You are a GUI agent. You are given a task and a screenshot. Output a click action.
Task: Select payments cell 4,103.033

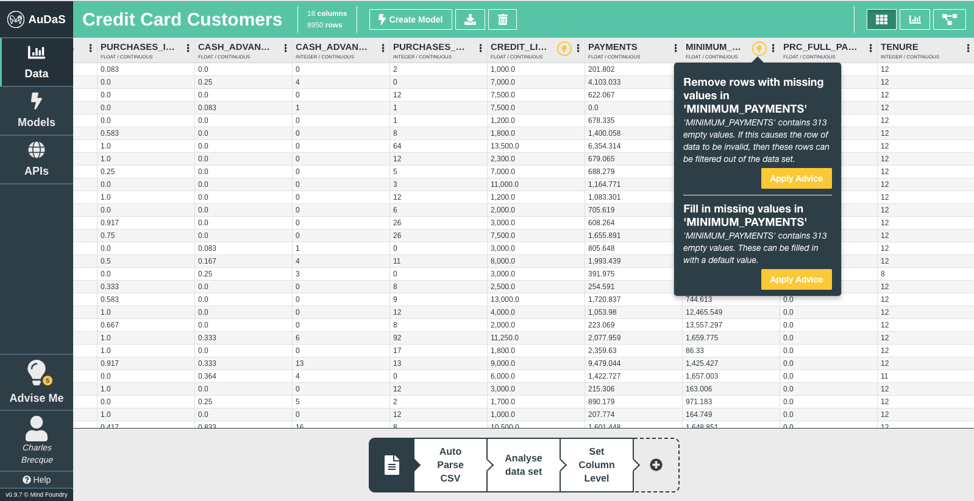pyautogui.click(x=633, y=82)
